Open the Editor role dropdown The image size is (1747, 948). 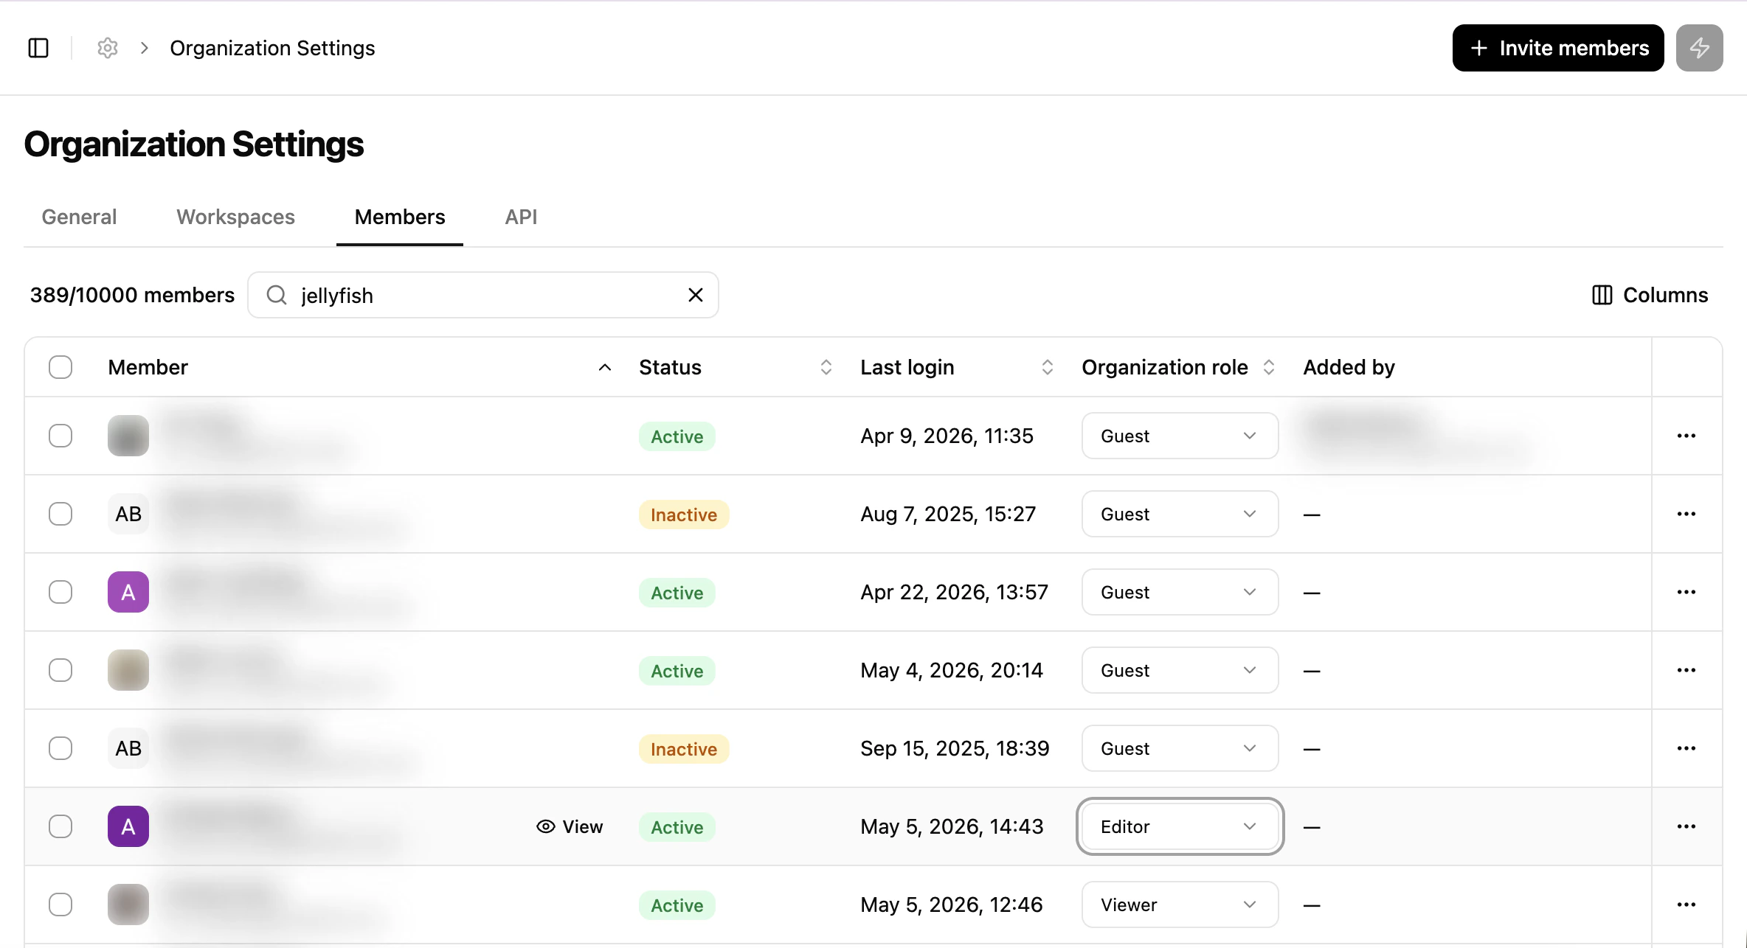click(x=1180, y=826)
